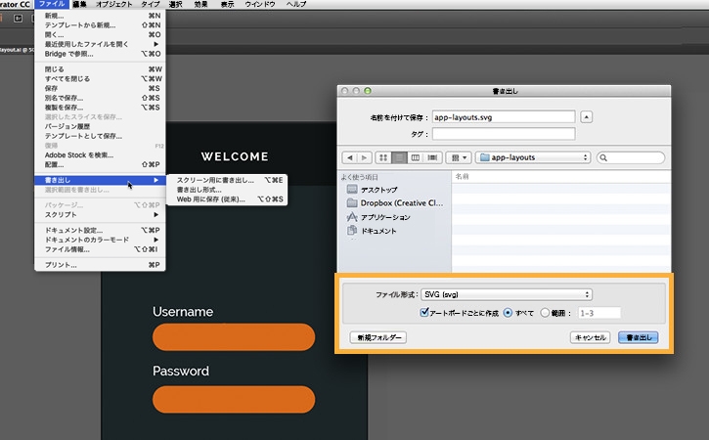Go forward in the export dialog folder history

point(364,157)
